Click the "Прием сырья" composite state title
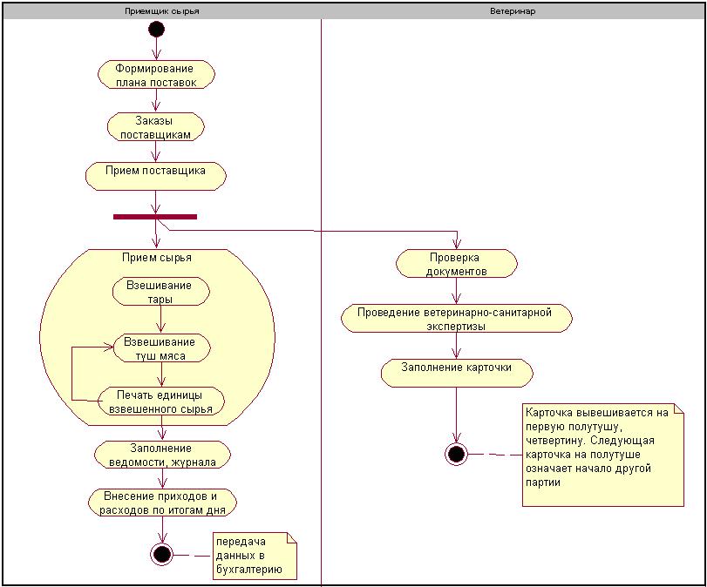 click(x=157, y=257)
